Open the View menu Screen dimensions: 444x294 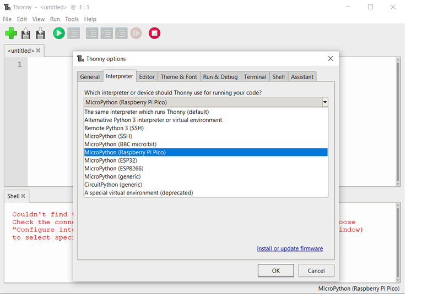(x=38, y=19)
